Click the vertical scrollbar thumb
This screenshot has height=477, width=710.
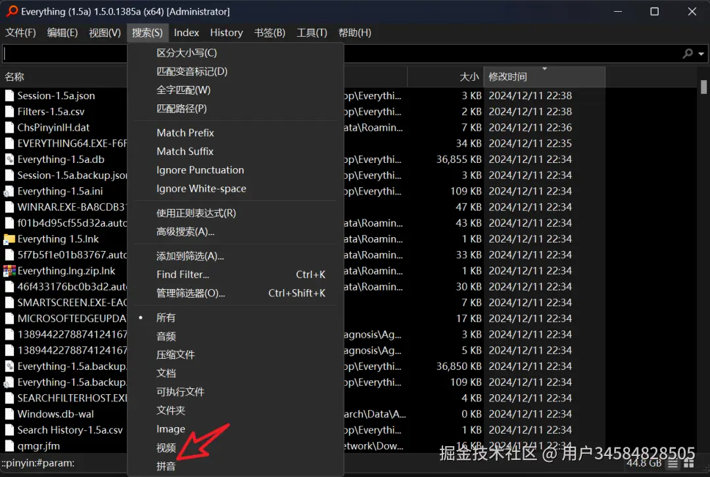pos(703,87)
